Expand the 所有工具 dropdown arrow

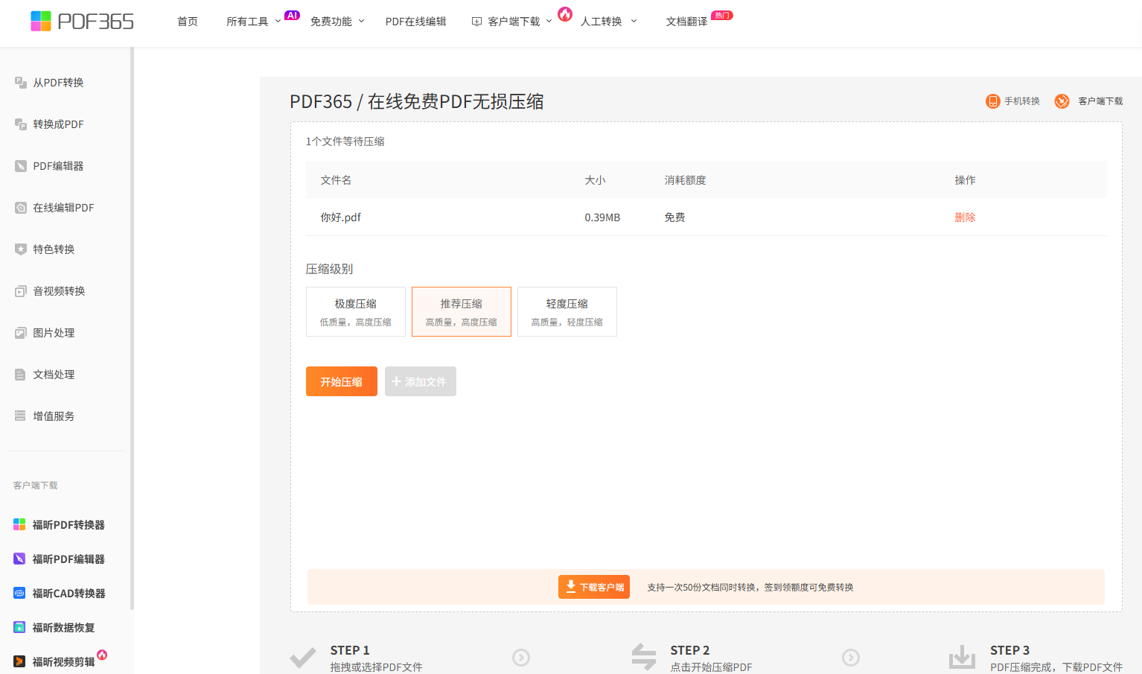tap(278, 21)
